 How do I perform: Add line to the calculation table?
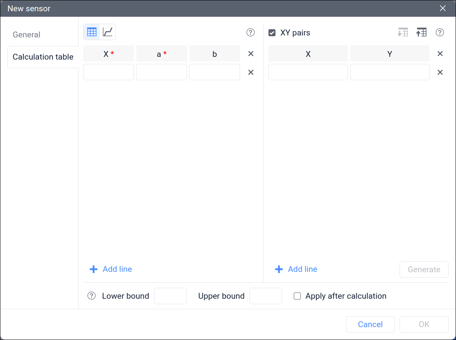tap(111, 269)
